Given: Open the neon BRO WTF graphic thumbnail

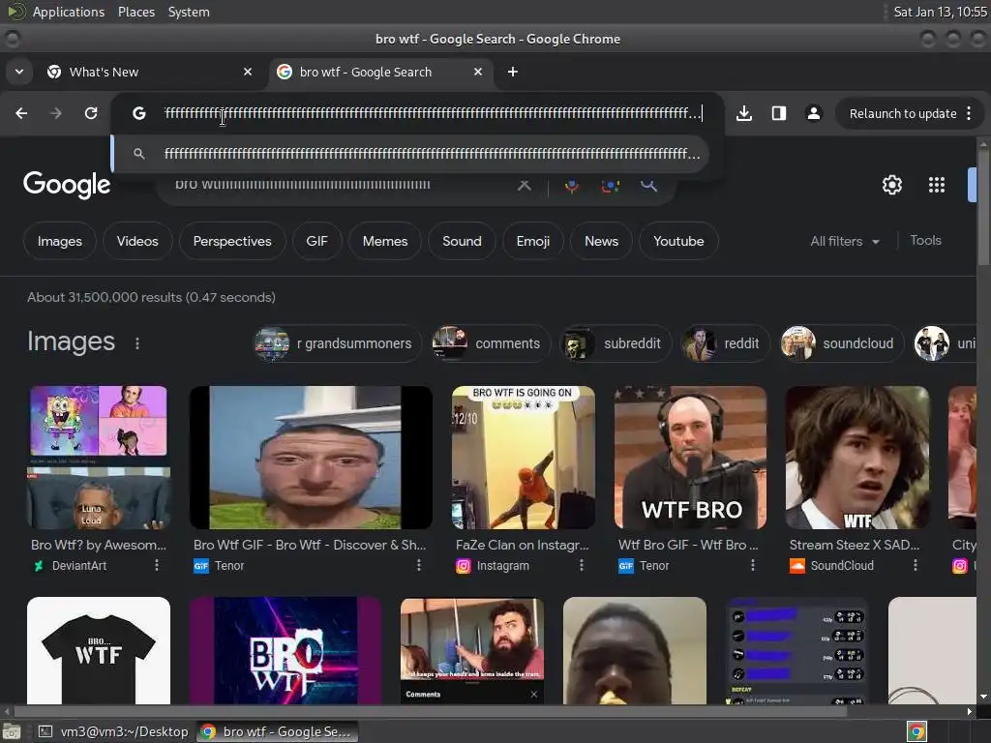Looking at the screenshot, I should pyautogui.click(x=285, y=651).
